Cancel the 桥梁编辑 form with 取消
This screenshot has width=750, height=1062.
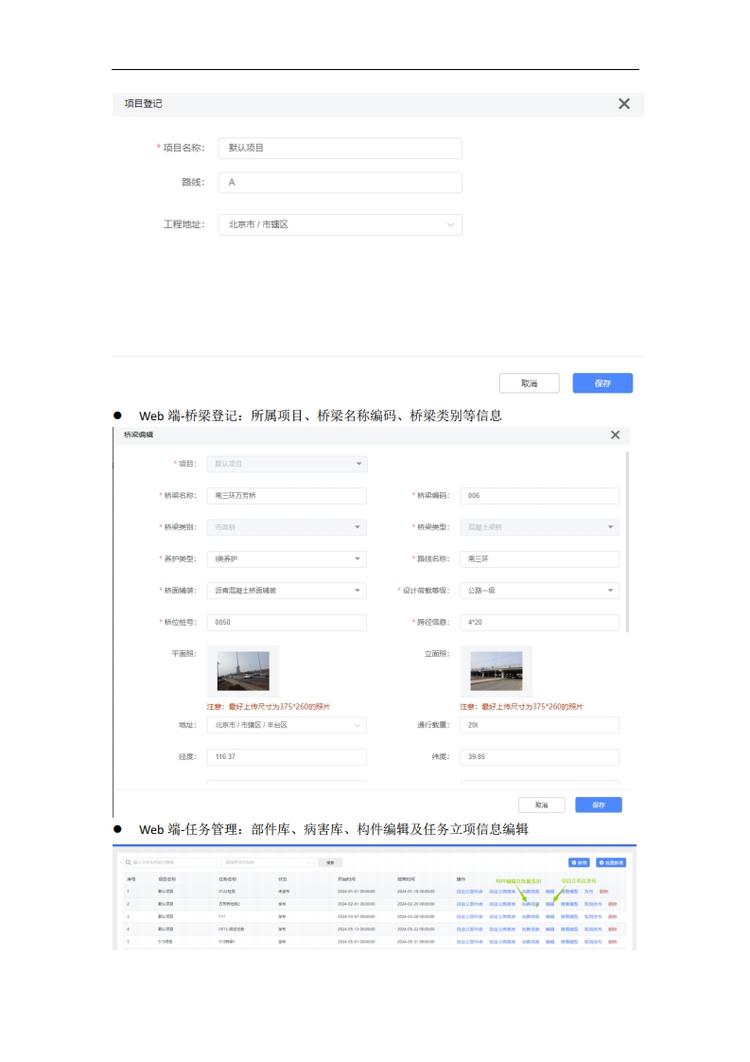541,805
